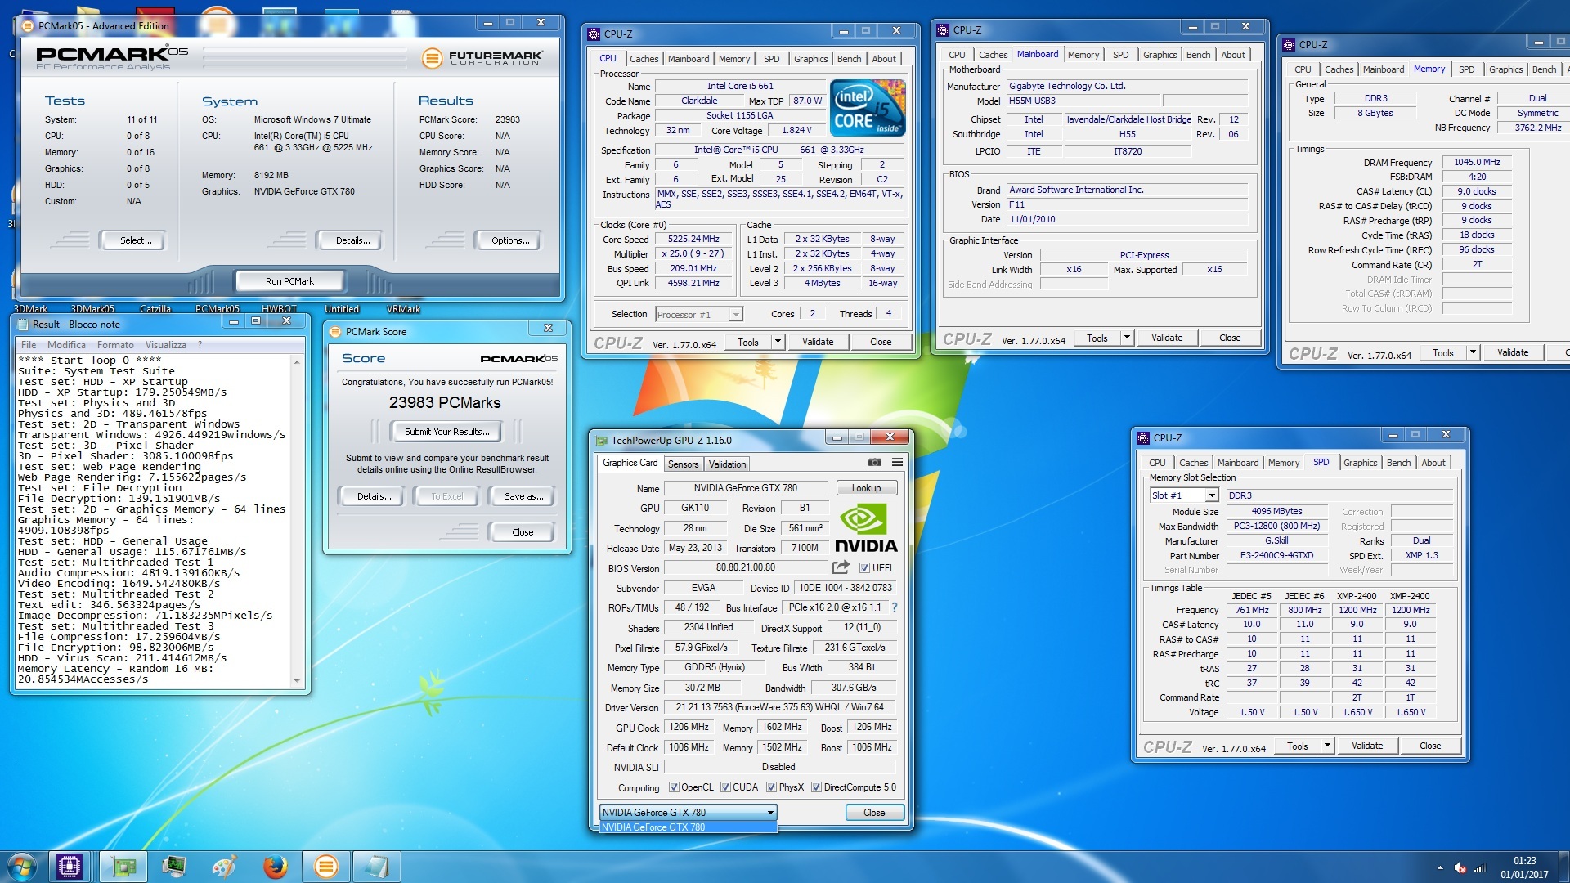This screenshot has height=883, width=1570.
Task: Click Run PCMark button
Action: 289,281
